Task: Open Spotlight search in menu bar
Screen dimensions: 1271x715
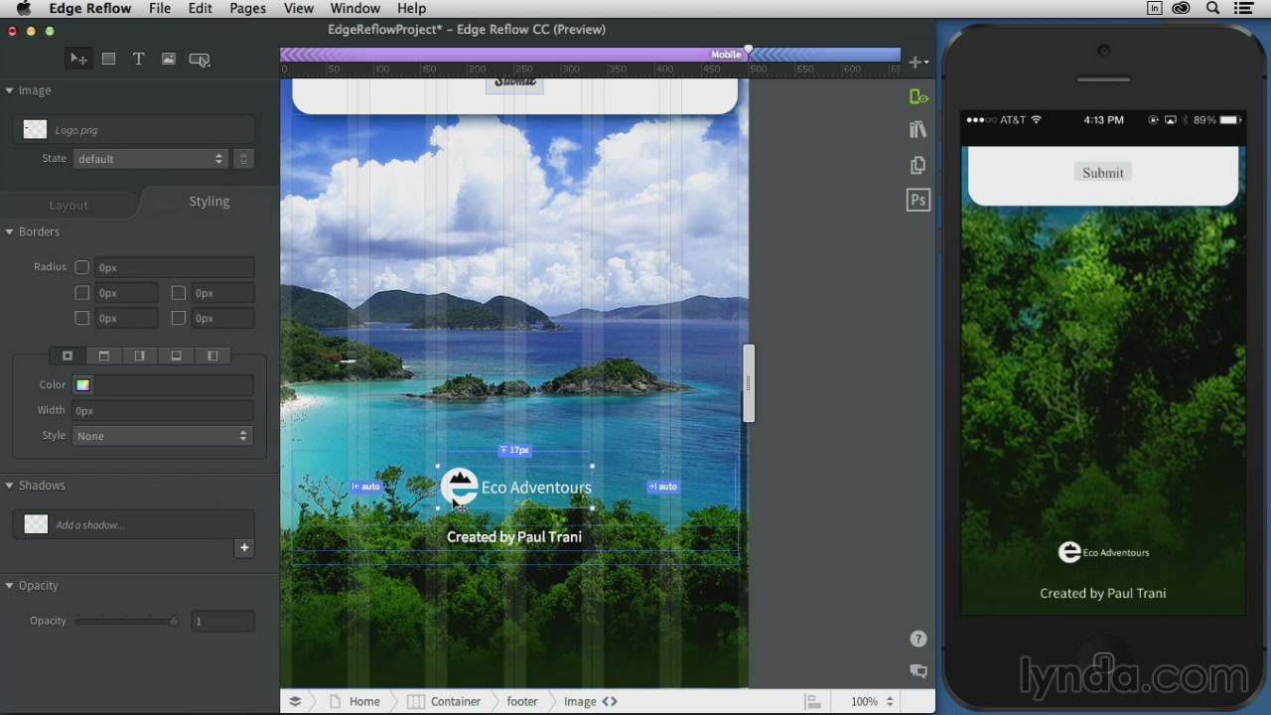Action: [x=1212, y=9]
